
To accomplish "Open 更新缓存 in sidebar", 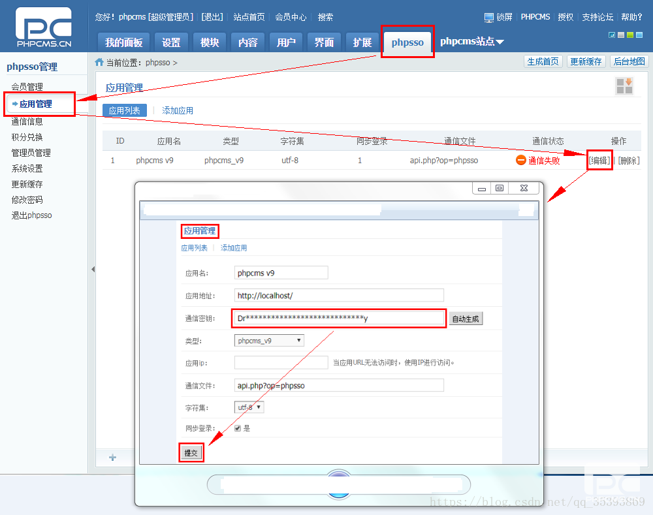I will point(27,184).
